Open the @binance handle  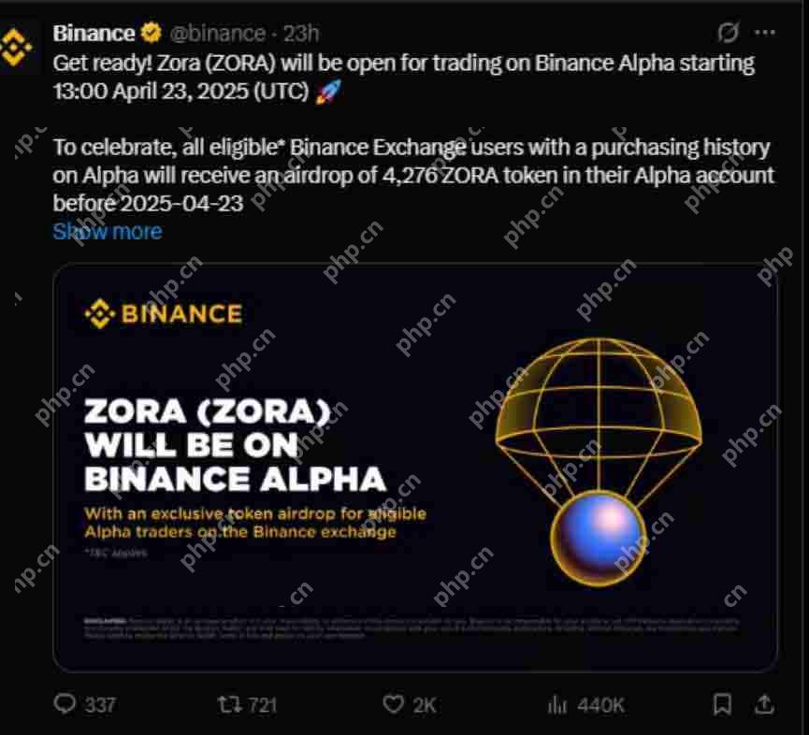[220, 32]
